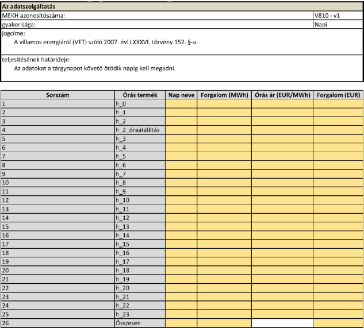Click the 'Forgalom (MWh)' input for h_15

pyautogui.click(x=224, y=244)
